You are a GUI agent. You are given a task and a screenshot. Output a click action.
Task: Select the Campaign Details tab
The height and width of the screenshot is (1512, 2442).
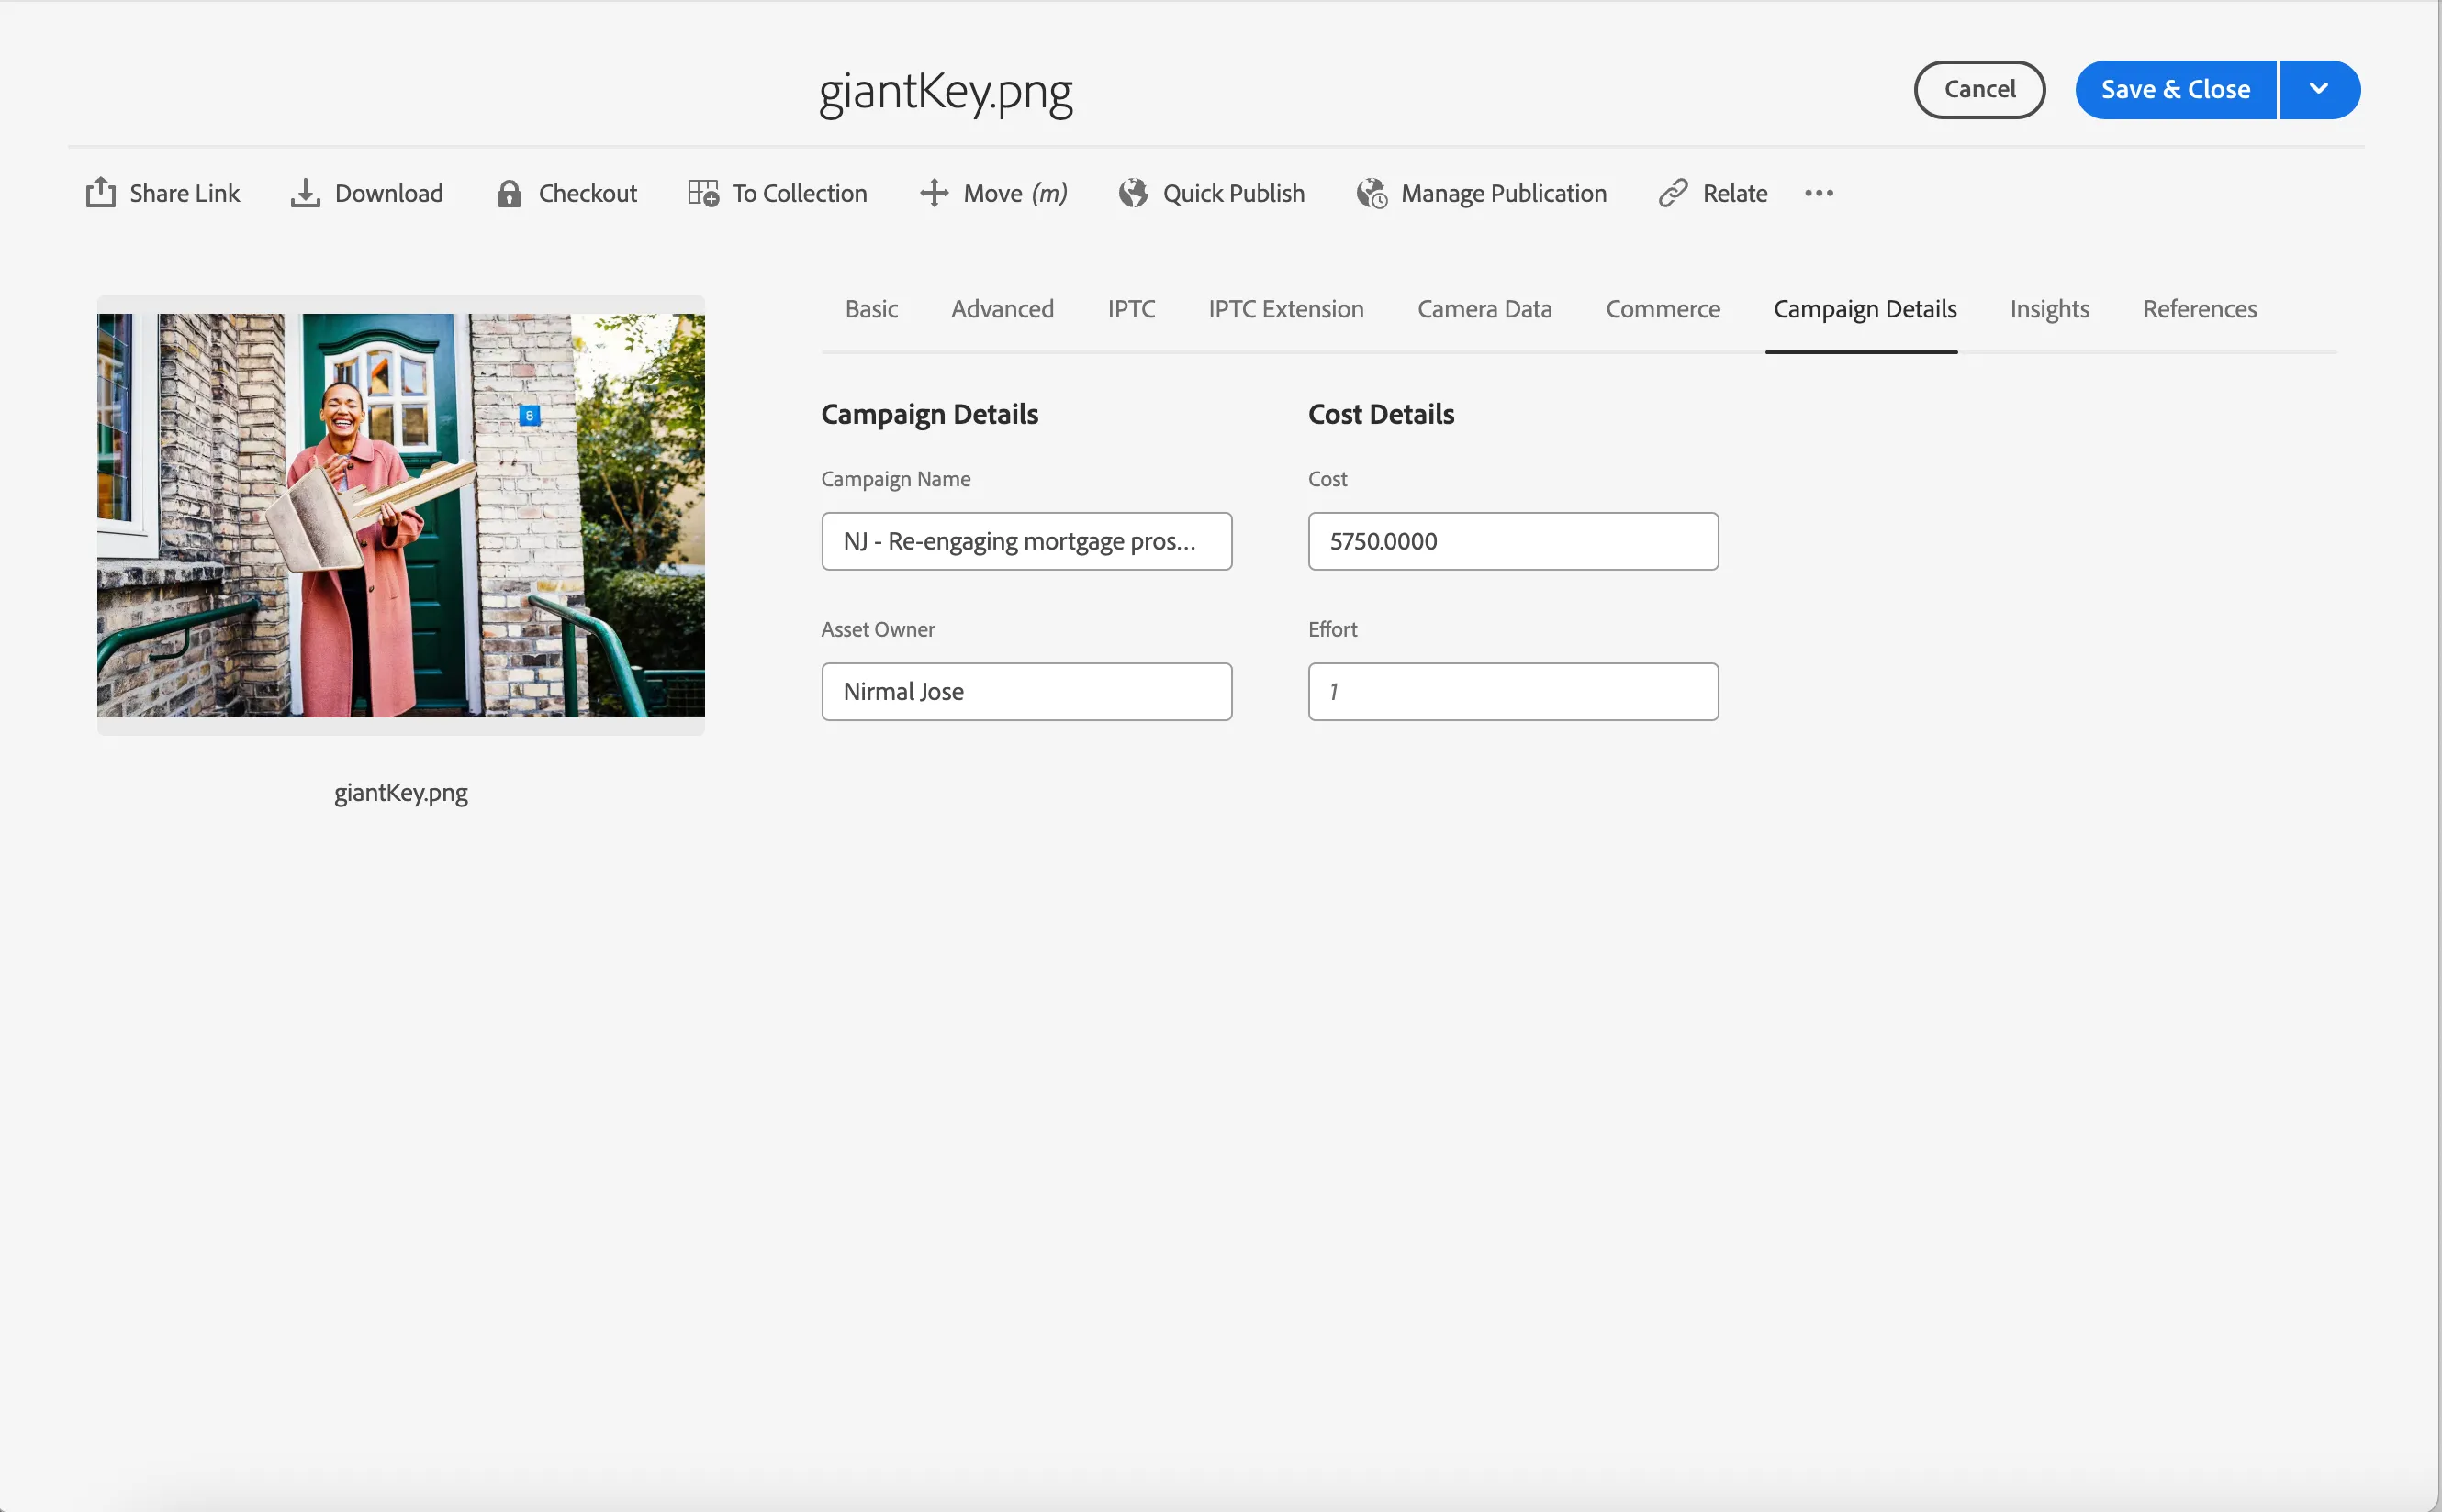pyautogui.click(x=1865, y=309)
